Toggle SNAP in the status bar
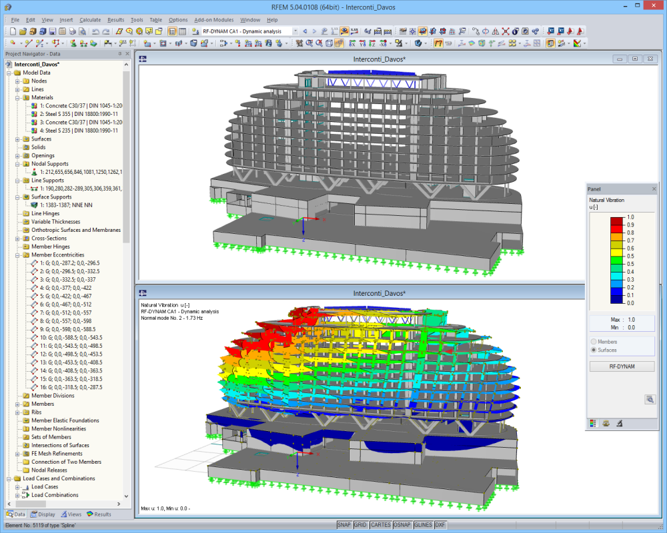This screenshot has width=667, height=533. point(344,525)
